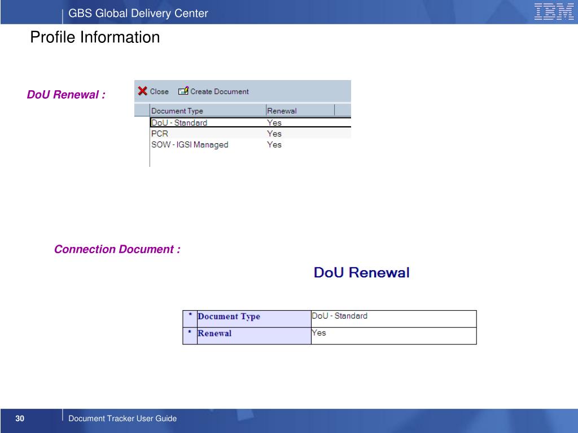The image size is (578, 433).
Task: Click Yes value in PCR row
Action: pos(274,134)
